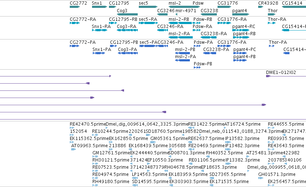This screenshot has width=306, height=187.
Task: Click transcript Thor-RA
Action: pyautogui.click(x=277, y=19)
